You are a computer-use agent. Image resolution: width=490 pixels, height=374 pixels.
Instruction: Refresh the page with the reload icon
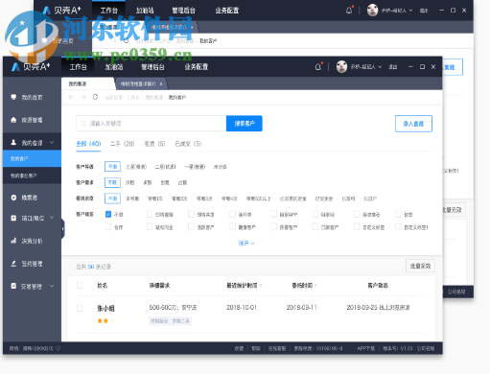coord(95,97)
